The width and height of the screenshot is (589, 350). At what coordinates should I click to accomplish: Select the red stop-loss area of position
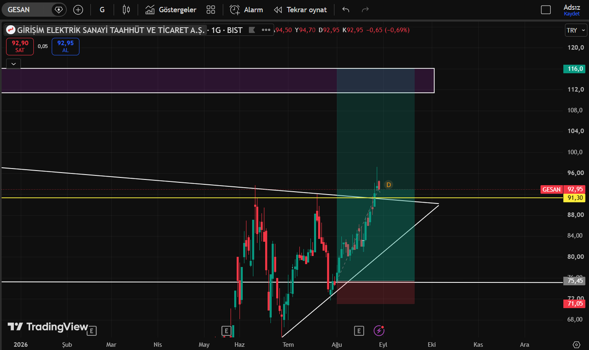[375, 293]
